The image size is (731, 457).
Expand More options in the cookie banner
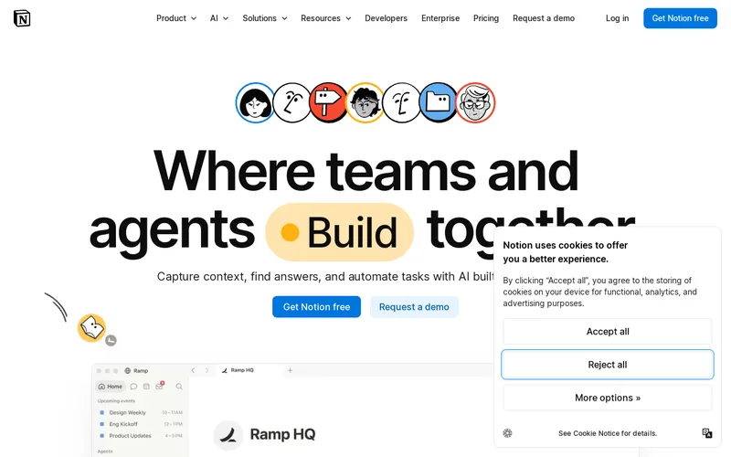[x=608, y=398]
